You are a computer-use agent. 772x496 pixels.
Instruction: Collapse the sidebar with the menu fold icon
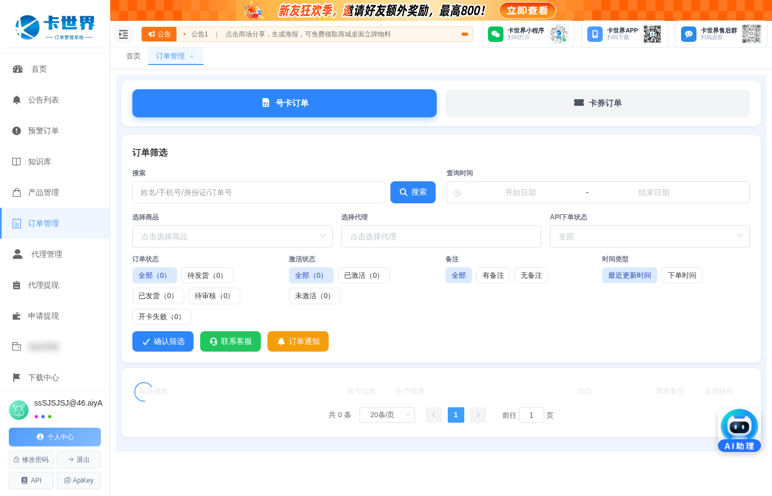[x=124, y=34]
